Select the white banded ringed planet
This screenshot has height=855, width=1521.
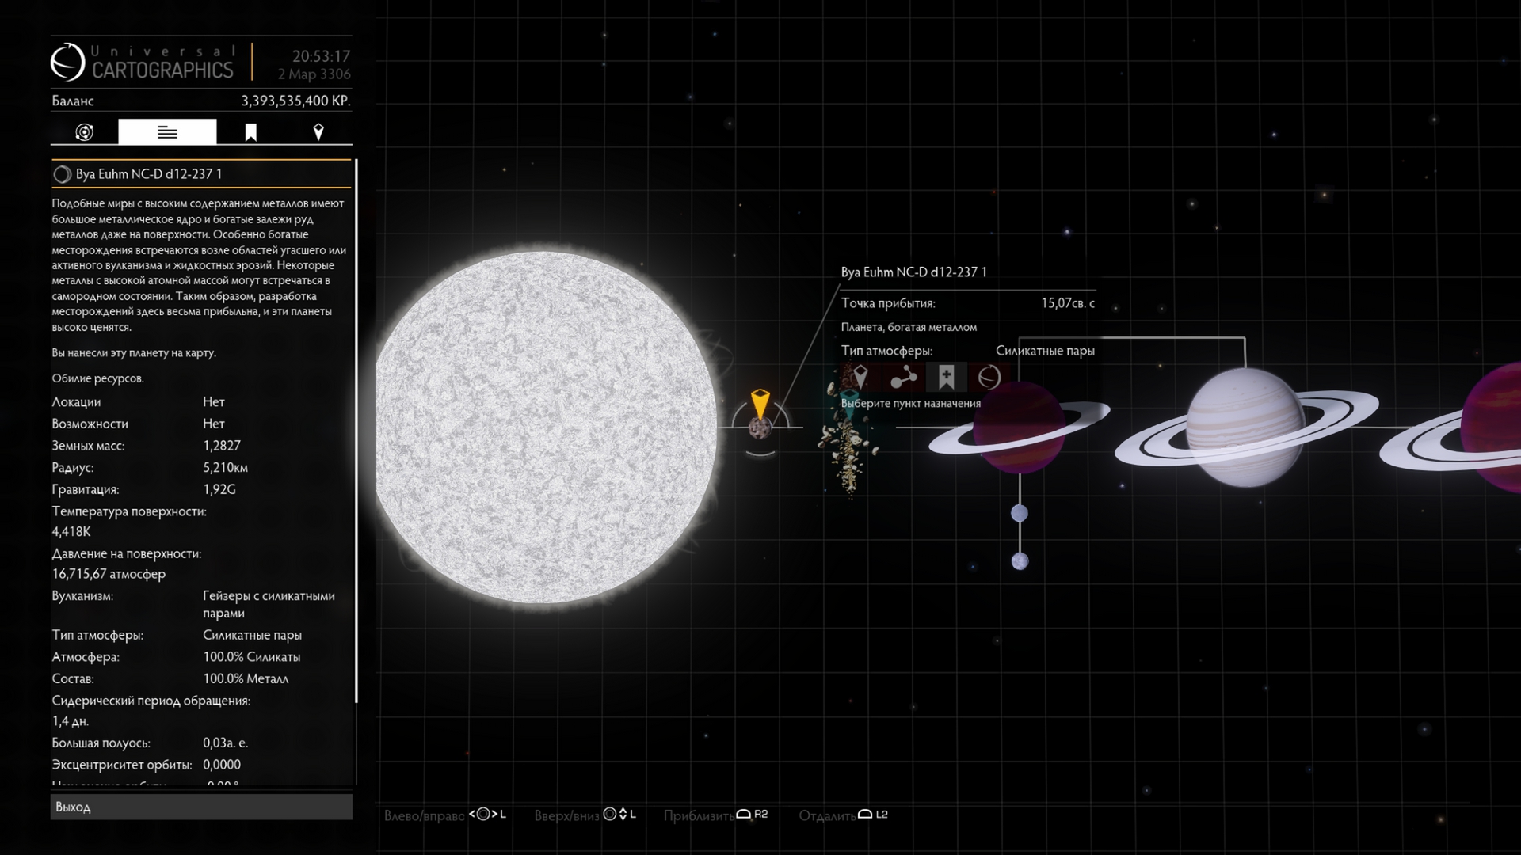[x=1246, y=427]
